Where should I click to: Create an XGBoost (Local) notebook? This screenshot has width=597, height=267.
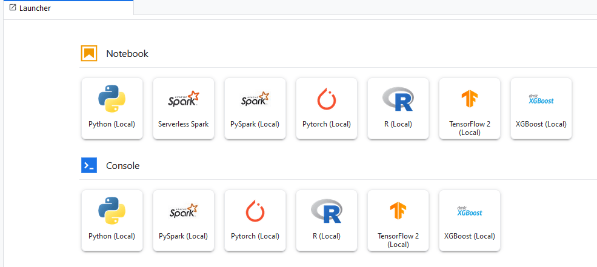541,108
